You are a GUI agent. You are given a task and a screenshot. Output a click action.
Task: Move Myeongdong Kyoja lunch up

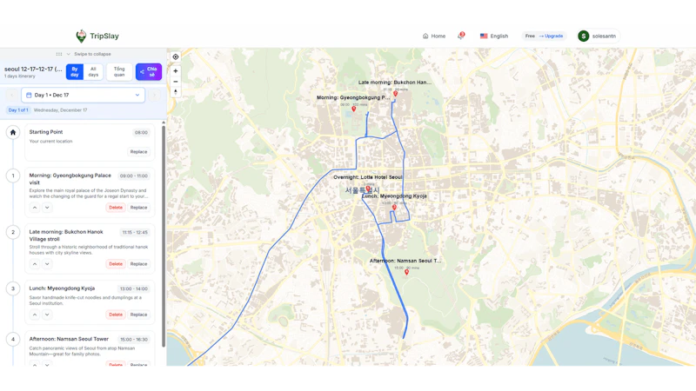coord(35,315)
